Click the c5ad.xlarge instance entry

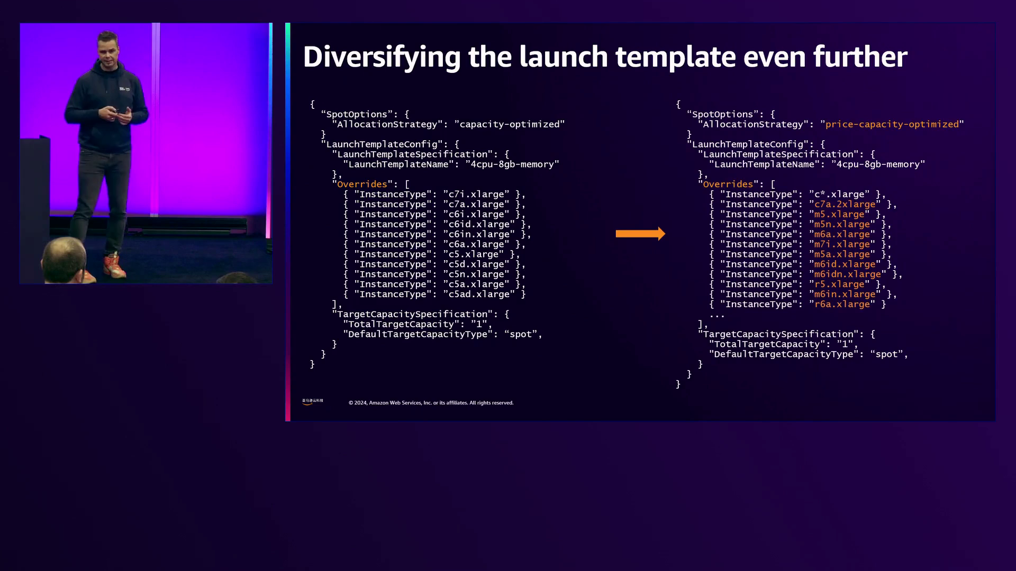(478, 294)
